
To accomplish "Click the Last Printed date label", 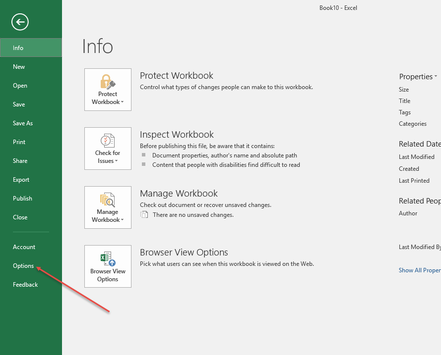I will pos(414,181).
